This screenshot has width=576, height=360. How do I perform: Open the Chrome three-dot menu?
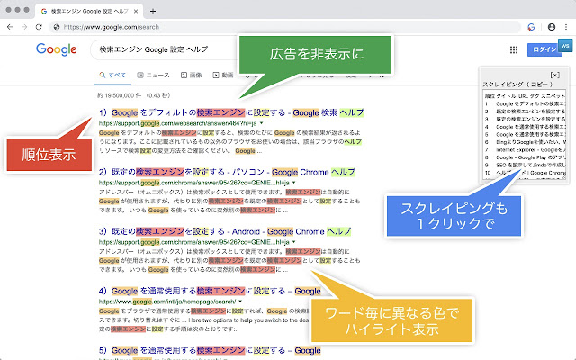[x=566, y=27]
